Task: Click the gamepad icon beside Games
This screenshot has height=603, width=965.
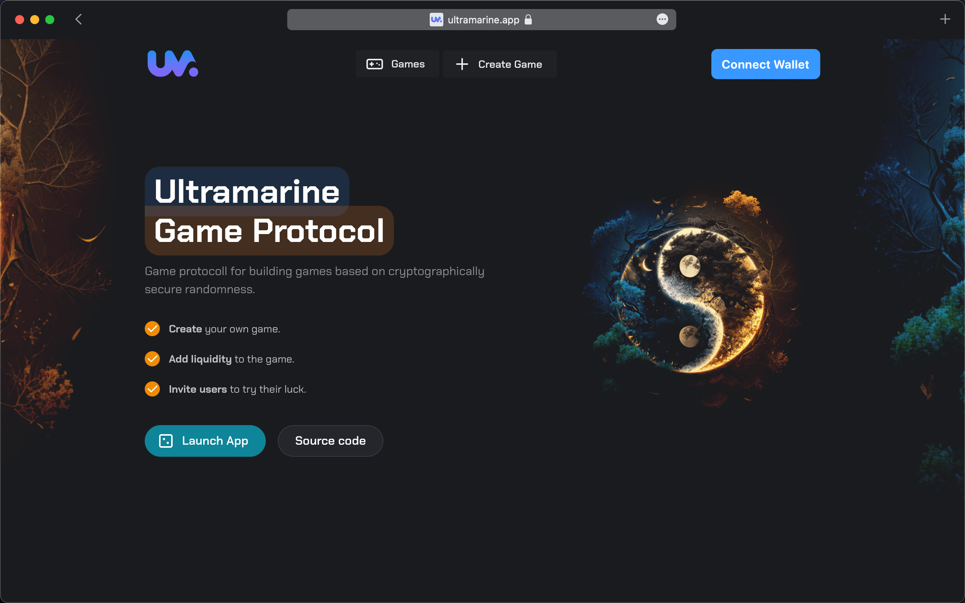Action: pyautogui.click(x=374, y=64)
